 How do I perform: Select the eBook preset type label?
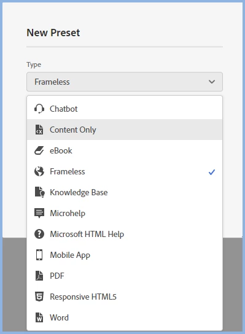click(61, 150)
